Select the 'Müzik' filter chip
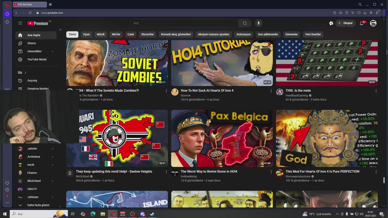 coord(101,34)
